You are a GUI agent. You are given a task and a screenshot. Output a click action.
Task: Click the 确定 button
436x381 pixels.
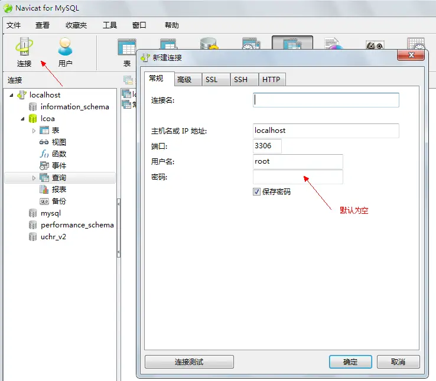(350, 362)
